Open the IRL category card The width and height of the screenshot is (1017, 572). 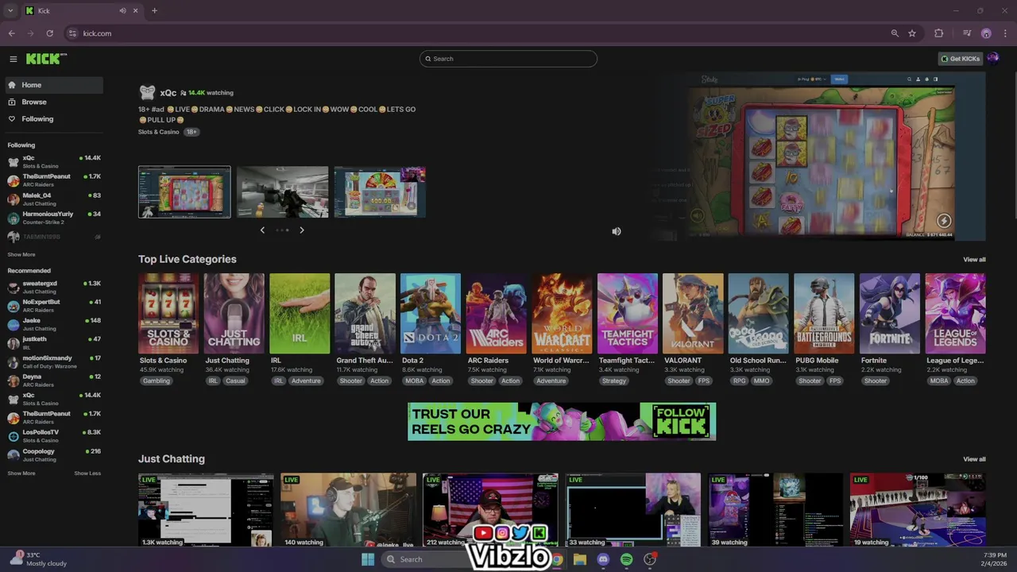point(300,314)
